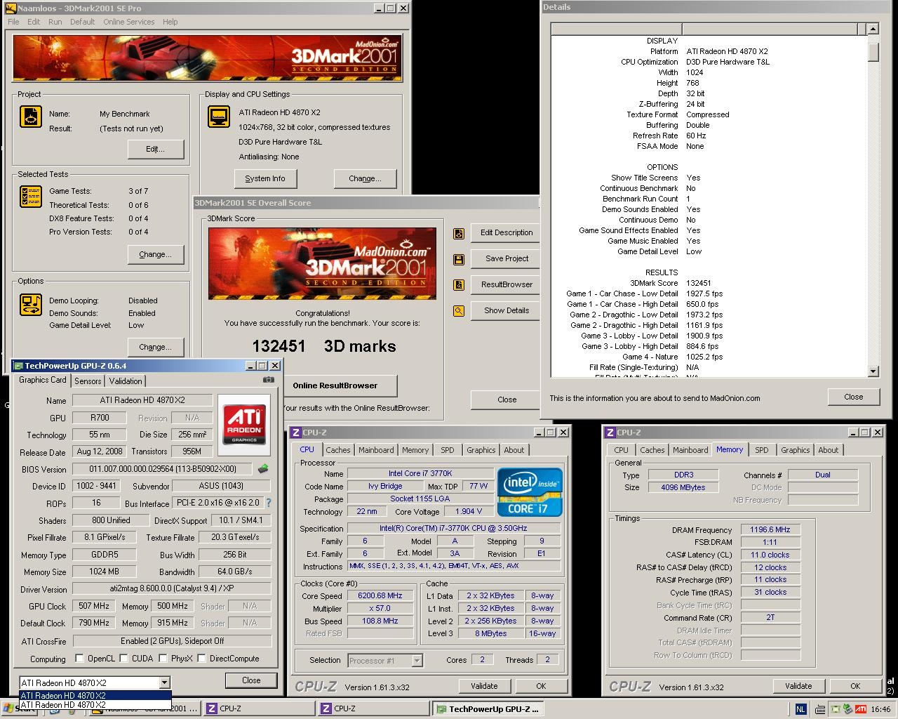
Task: Click the Edit... button under Project
Action: tap(156, 149)
